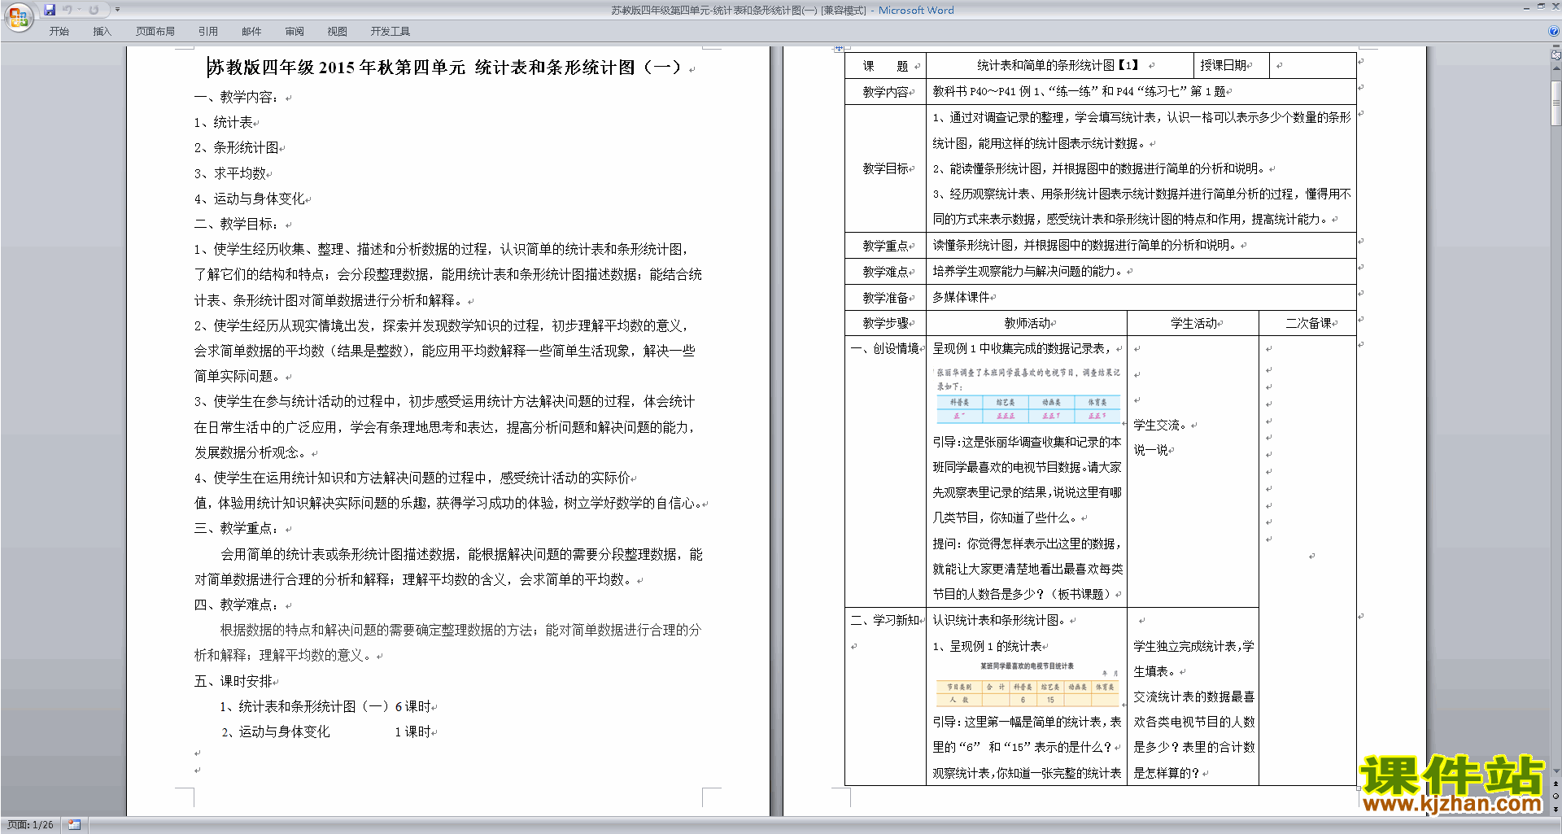The image size is (1562, 834).
Task: Click the text 认识统计表和条形统计图。
Action: (999, 620)
